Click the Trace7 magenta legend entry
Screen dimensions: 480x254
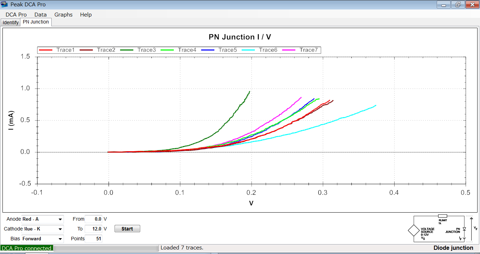pyautogui.click(x=300, y=50)
